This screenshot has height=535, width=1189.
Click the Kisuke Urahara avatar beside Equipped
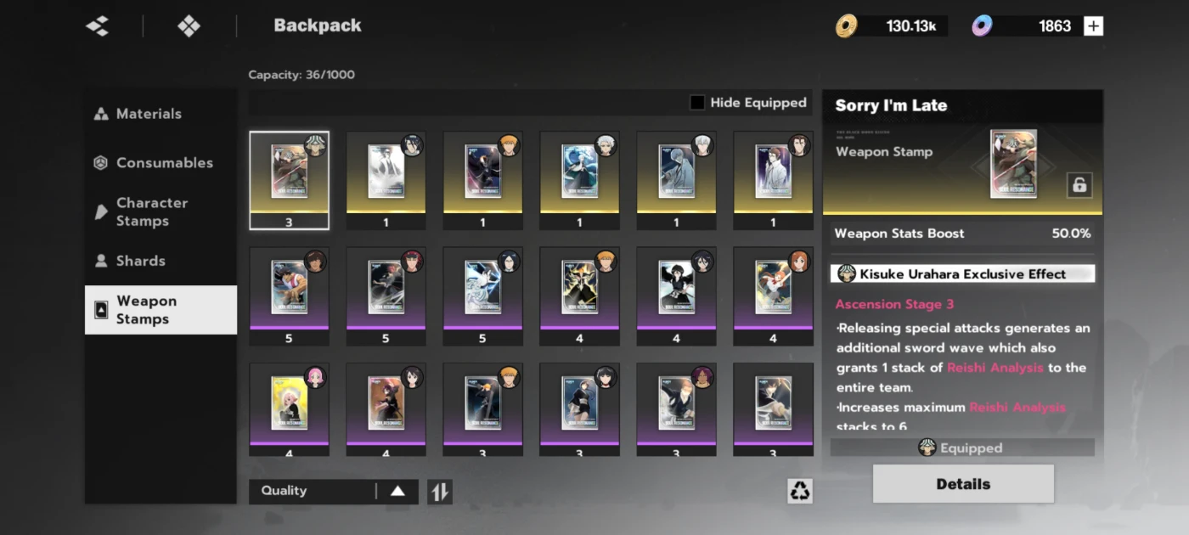click(927, 448)
